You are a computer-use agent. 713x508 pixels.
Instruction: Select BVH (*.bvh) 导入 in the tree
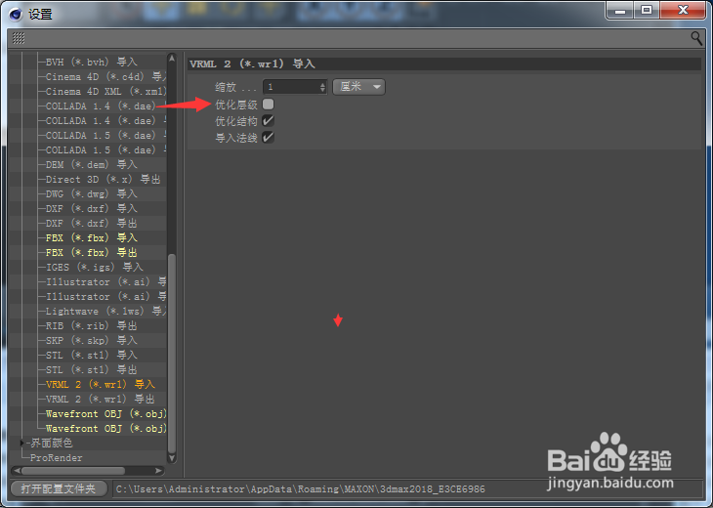(92, 62)
